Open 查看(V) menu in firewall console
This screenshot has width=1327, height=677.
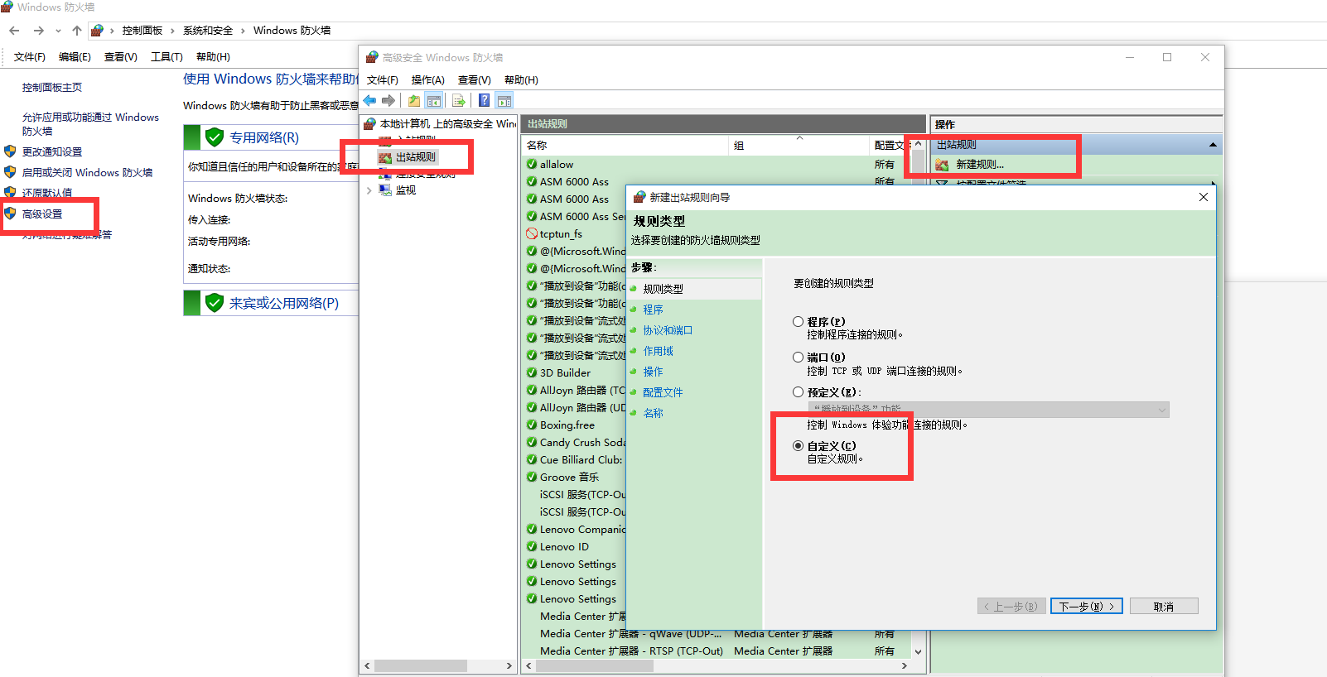click(x=475, y=80)
